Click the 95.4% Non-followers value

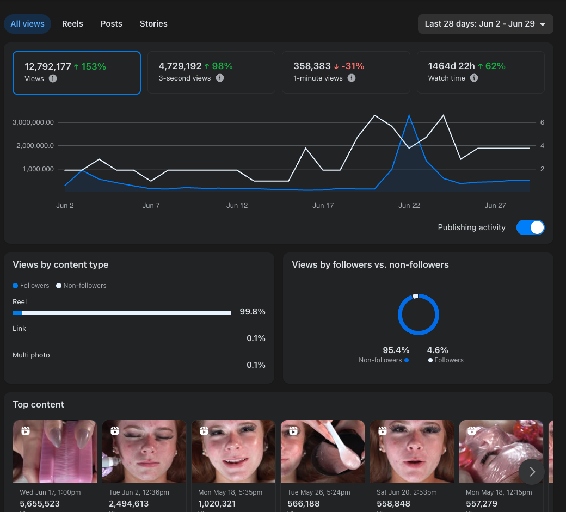[x=396, y=350]
